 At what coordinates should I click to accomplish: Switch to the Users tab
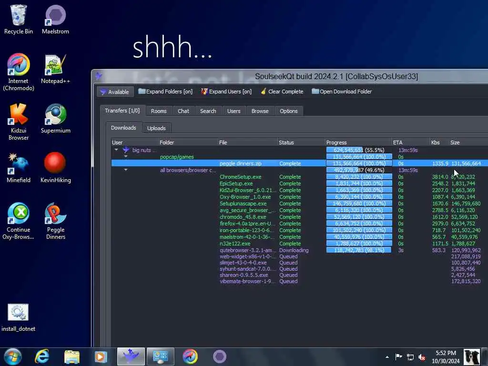point(234,111)
